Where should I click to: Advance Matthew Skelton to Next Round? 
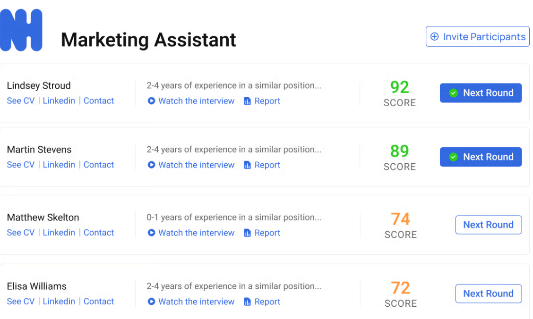(x=488, y=225)
